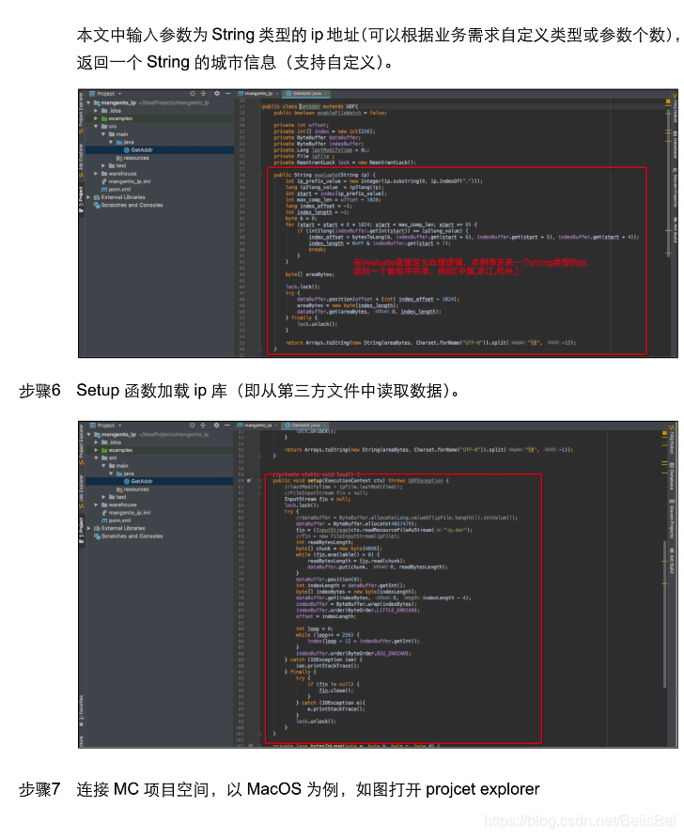Expand External Libraries arrow in upper IDE tree
Screen dimensions: 684x838
click(x=88, y=197)
